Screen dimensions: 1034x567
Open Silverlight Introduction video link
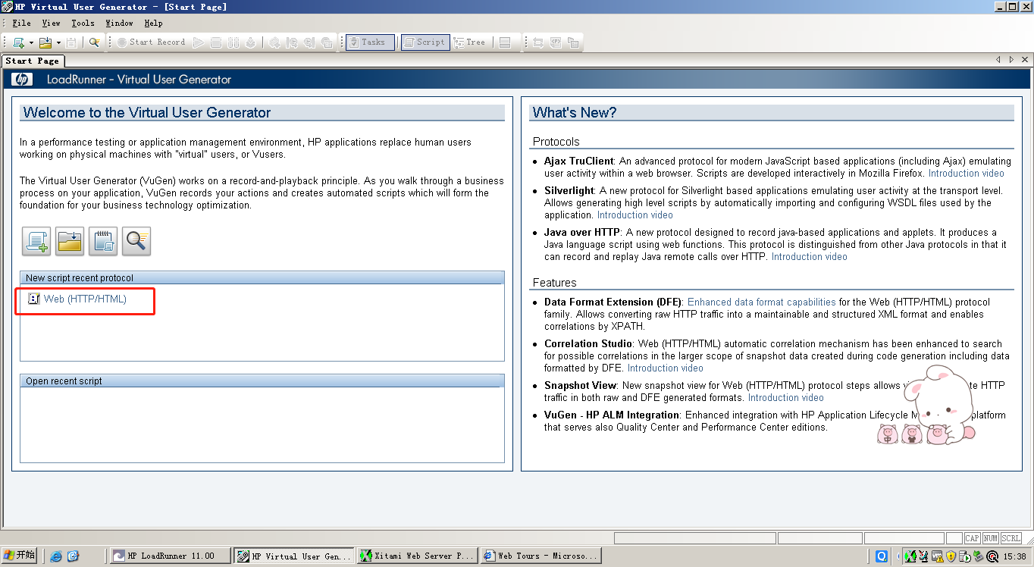click(x=634, y=215)
